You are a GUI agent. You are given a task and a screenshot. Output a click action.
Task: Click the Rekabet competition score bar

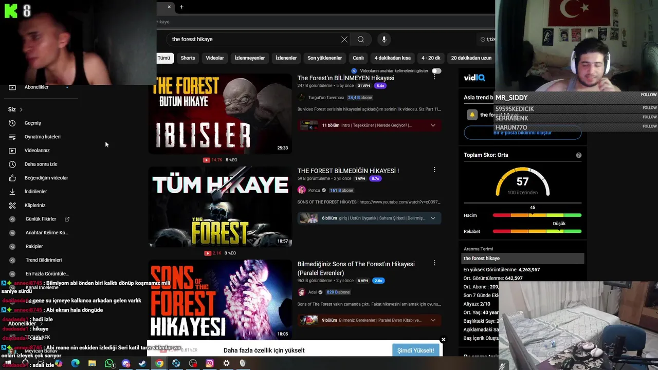[x=537, y=232]
